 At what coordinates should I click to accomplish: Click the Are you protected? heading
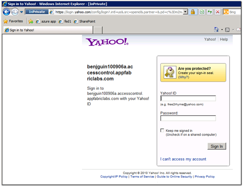(x=194, y=69)
